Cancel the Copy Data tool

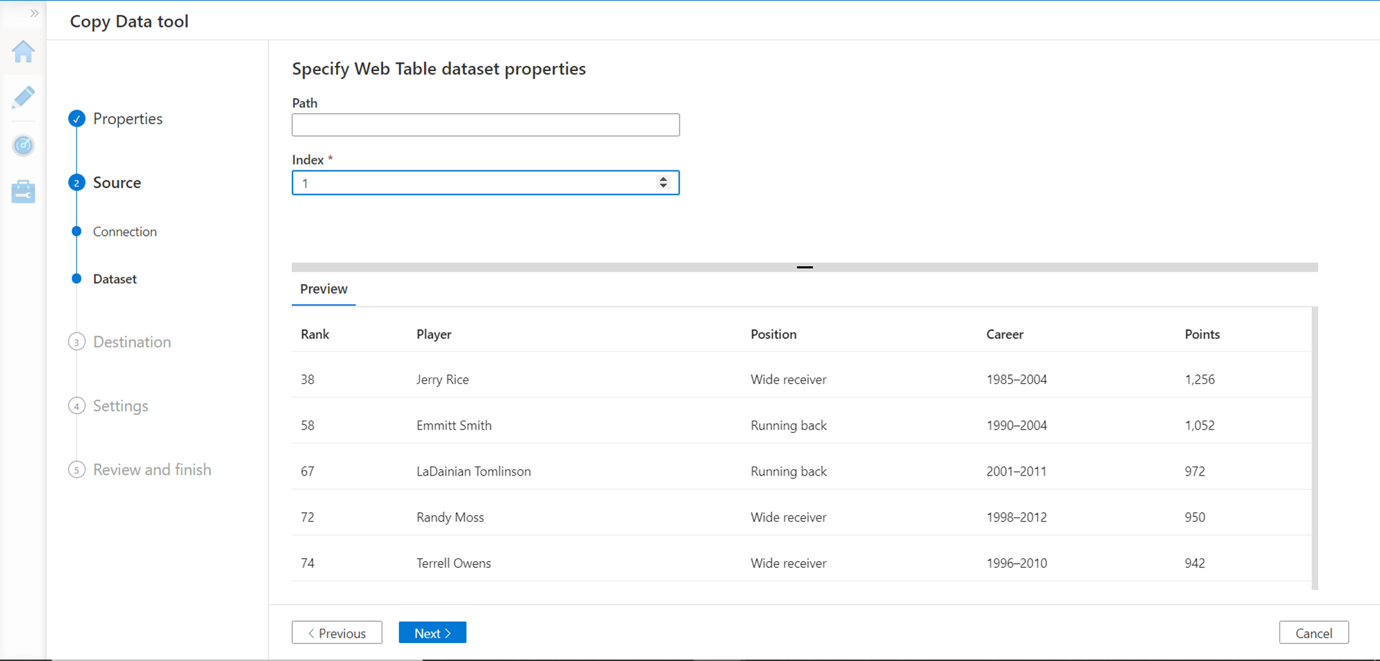(x=1313, y=633)
